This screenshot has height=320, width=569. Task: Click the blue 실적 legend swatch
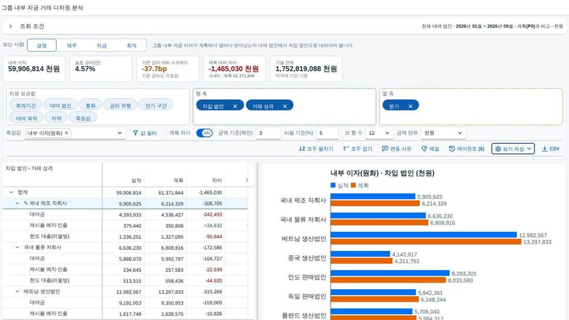point(333,186)
